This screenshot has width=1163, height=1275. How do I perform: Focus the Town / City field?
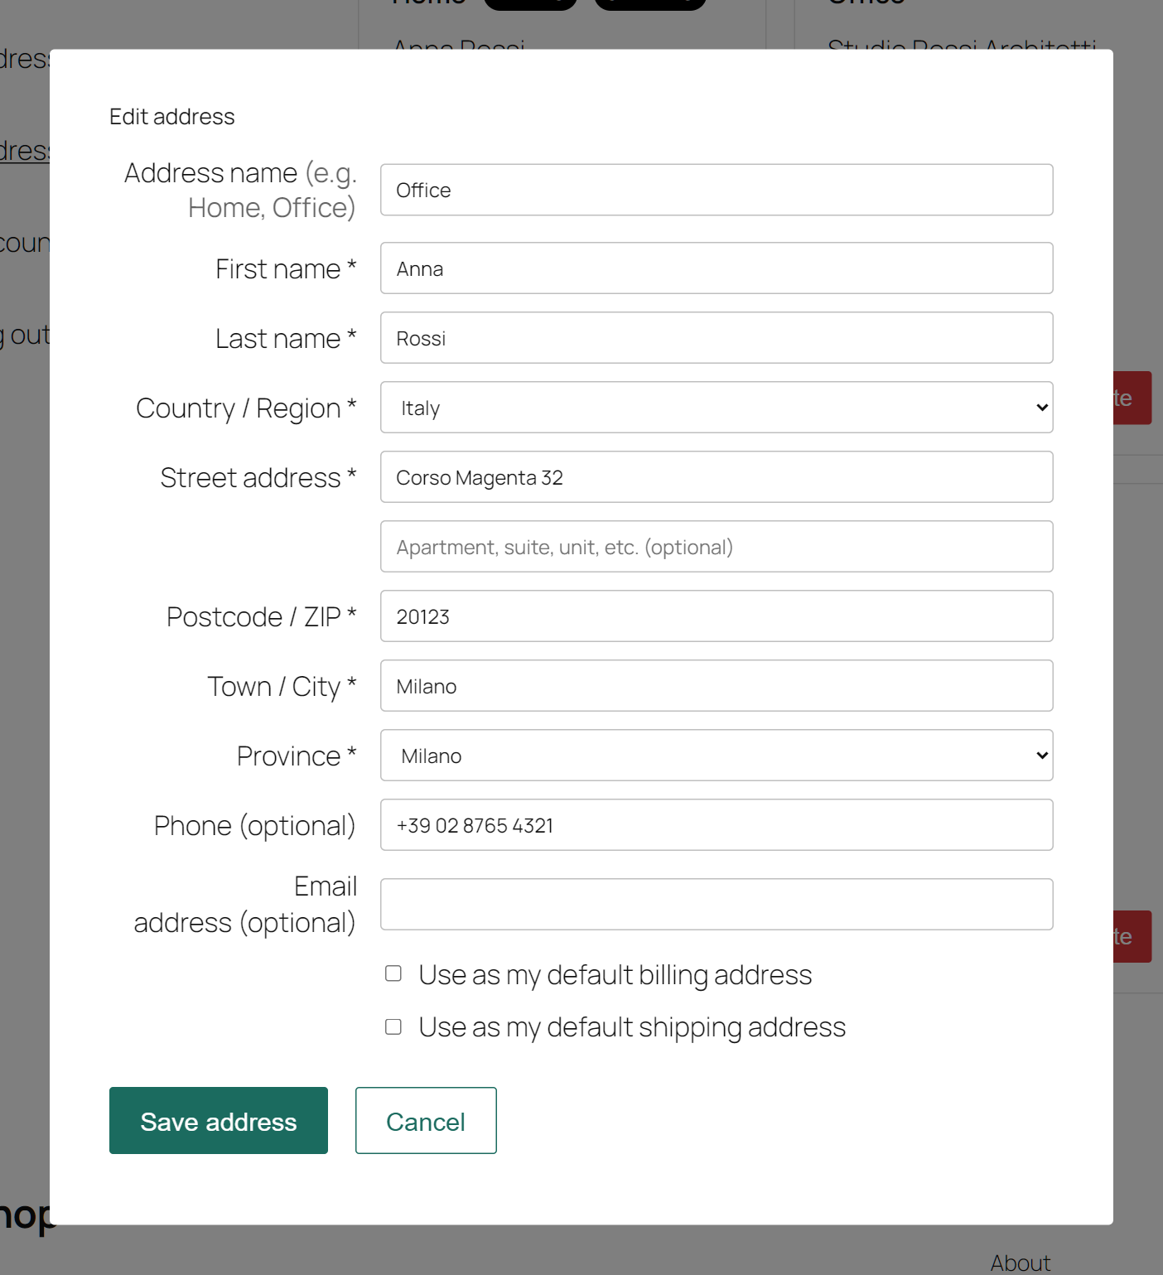coord(717,686)
